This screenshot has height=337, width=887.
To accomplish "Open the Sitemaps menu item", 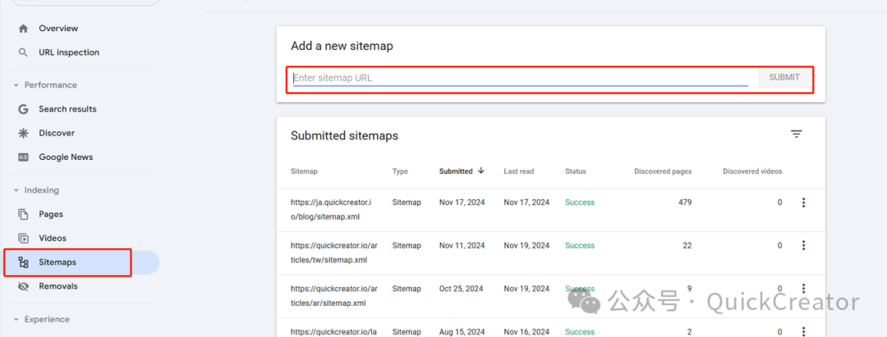I will (57, 262).
